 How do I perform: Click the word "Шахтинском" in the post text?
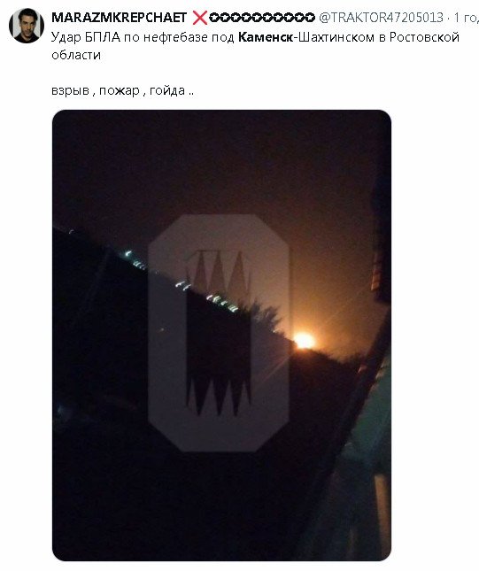pos(336,37)
